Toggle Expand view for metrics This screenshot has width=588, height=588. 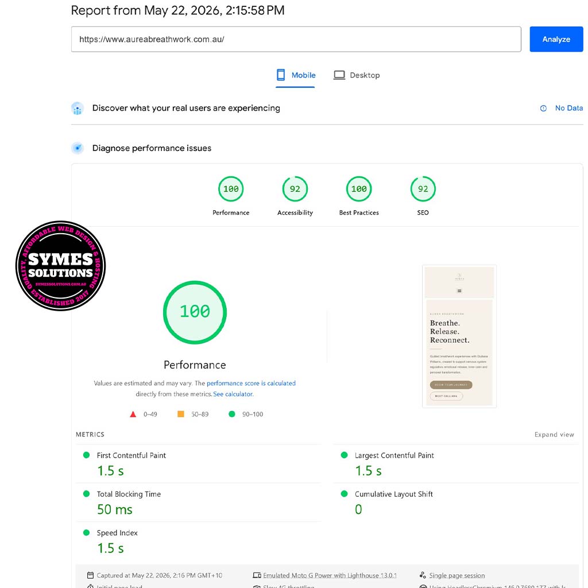[x=554, y=434]
